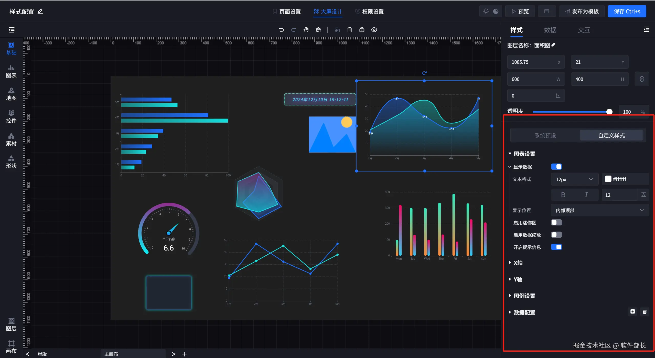The height and width of the screenshot is (358, 655).
Task: Click the trash delete icon in toolbar
Action: tap(349, 30)
